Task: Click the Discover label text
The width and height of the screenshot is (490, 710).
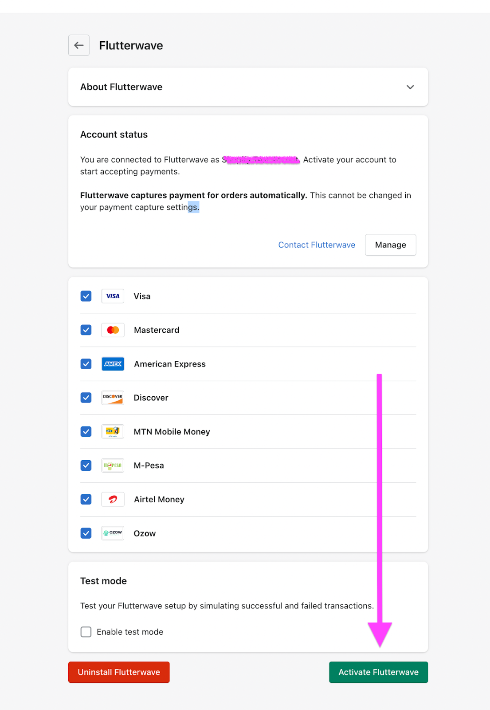Action: coord(151,398)
